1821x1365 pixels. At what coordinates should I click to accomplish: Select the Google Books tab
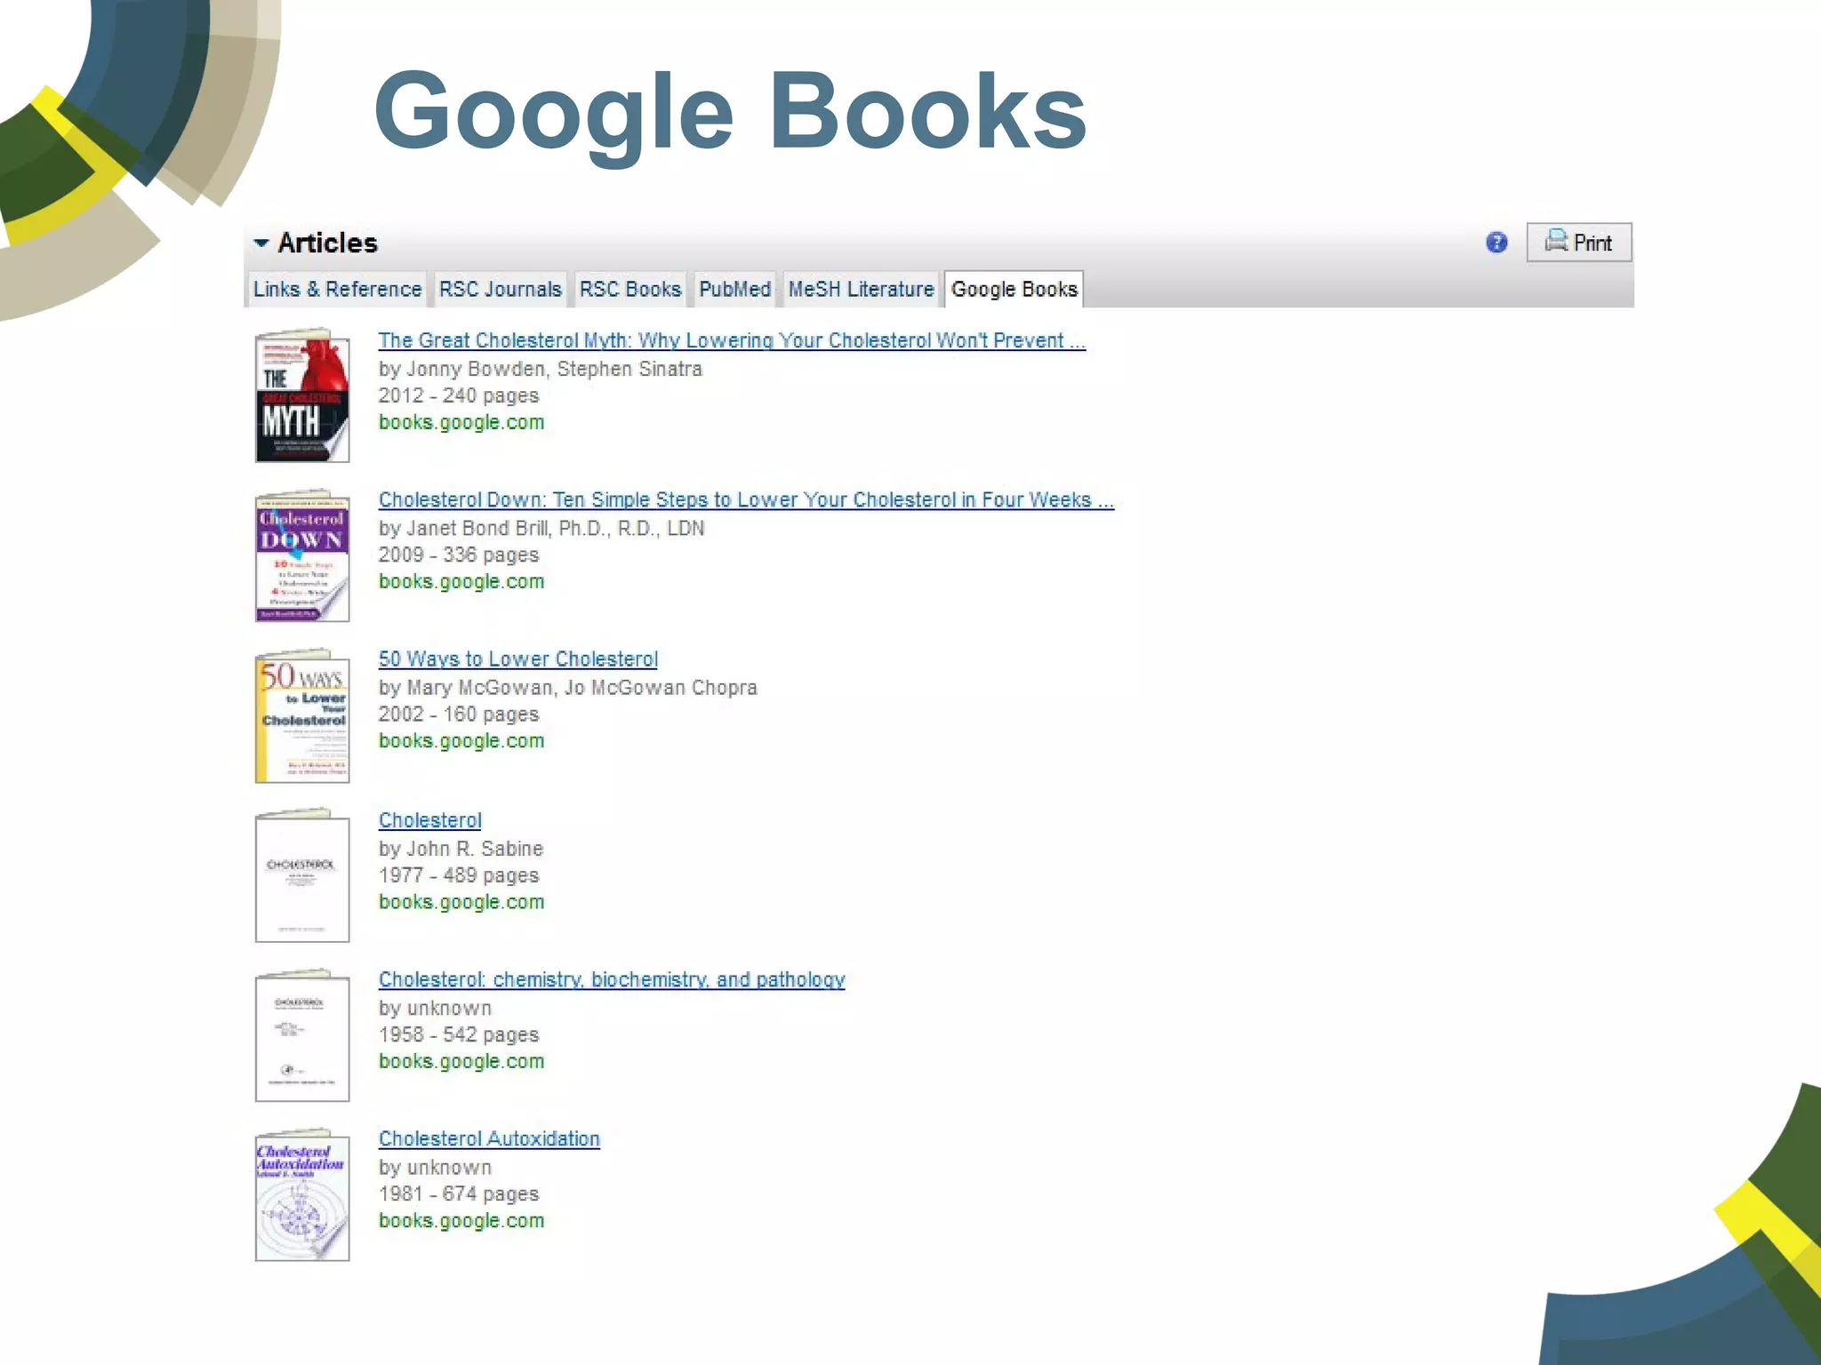tap(1014, 289)
